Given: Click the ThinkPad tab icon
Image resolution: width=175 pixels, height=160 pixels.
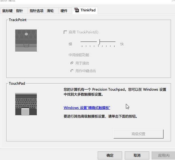Looking at the screenshot, I should point(77,10).
